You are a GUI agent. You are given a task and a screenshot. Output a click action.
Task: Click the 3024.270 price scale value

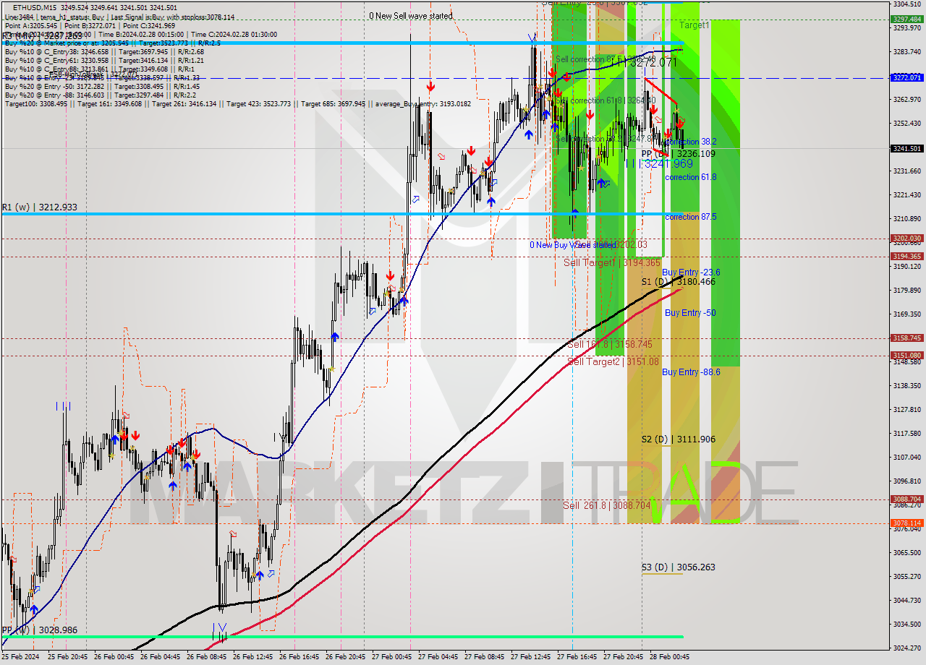907,648
